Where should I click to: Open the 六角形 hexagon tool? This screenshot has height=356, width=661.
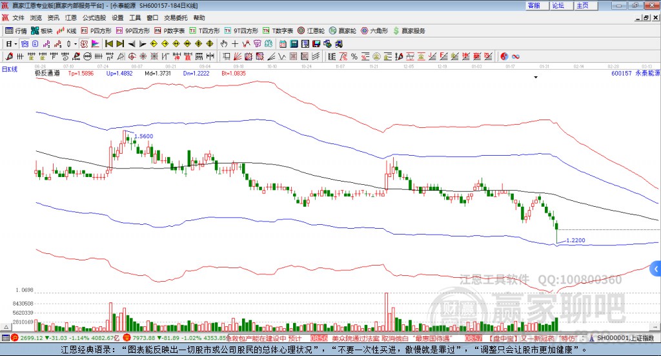[x=374, y=30]
